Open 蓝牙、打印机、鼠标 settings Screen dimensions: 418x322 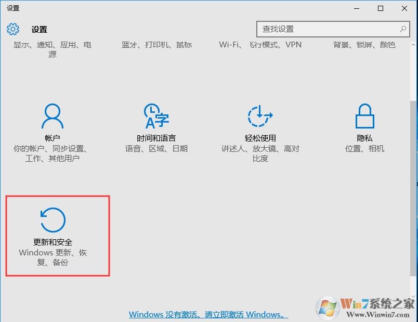(x=157, y=45)
